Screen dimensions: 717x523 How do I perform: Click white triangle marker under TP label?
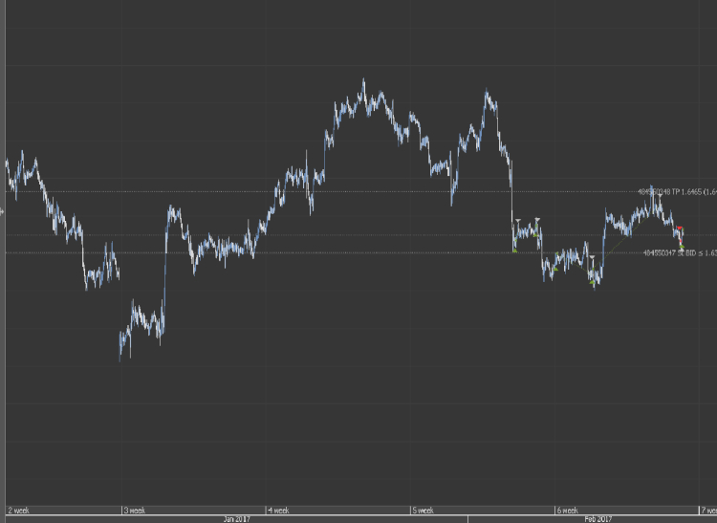click(659, 196)
